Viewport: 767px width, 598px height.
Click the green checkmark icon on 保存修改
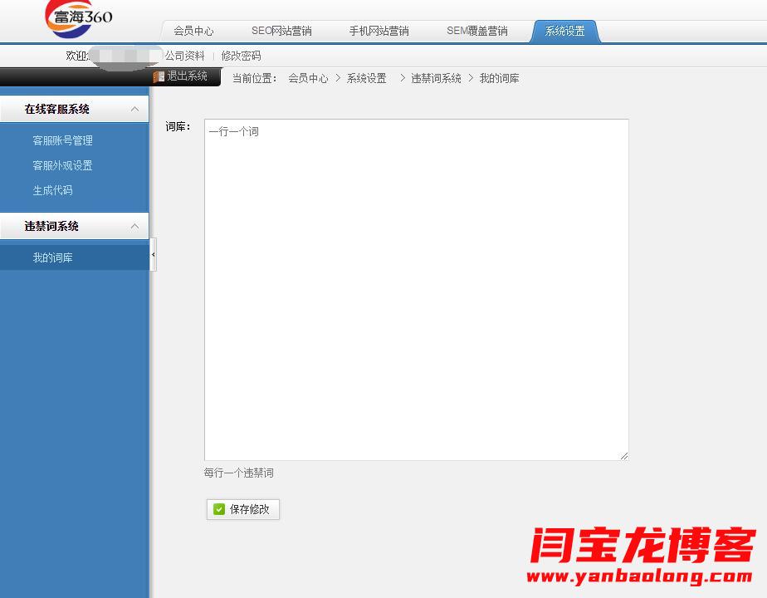coord(219,509)
